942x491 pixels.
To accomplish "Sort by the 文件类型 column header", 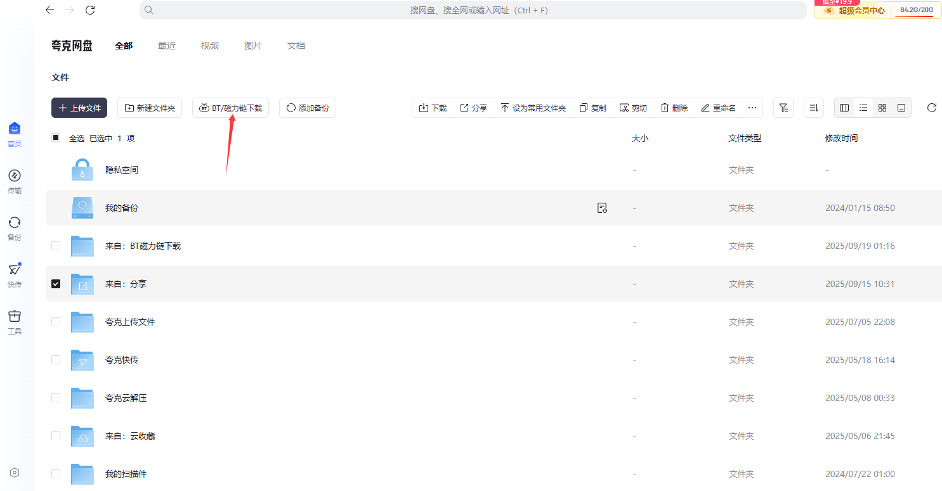I will 745,138.
